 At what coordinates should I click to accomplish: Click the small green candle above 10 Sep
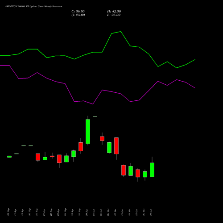point(9,157)
